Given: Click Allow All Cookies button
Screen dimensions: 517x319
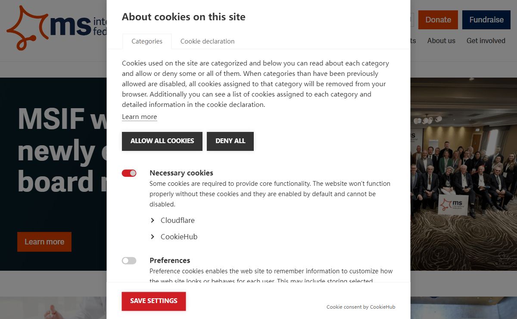Looking at the screenshot, I should (x=162, y=141).
